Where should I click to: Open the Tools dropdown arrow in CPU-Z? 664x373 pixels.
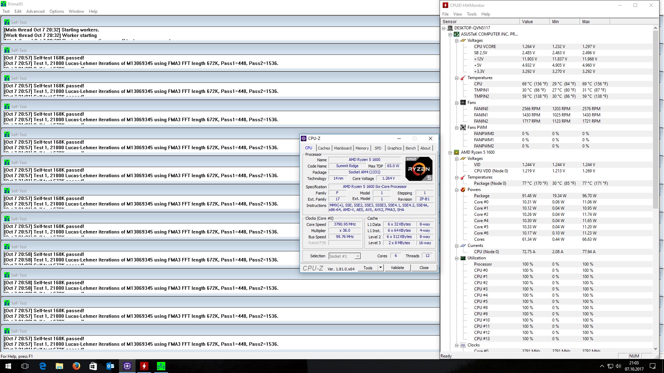380,268
